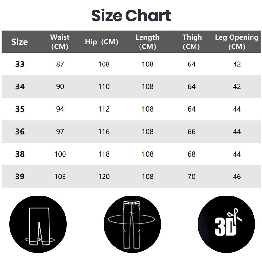Select size 33 row label
This screenshot has width=262, height=262.
pyautogui.click(x=20, y=64)
